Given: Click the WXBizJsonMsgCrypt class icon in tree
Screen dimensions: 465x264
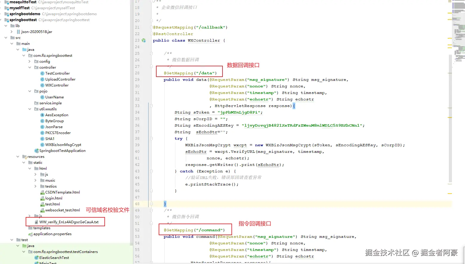Looking at the screenshot, I should tap(42, 145).
